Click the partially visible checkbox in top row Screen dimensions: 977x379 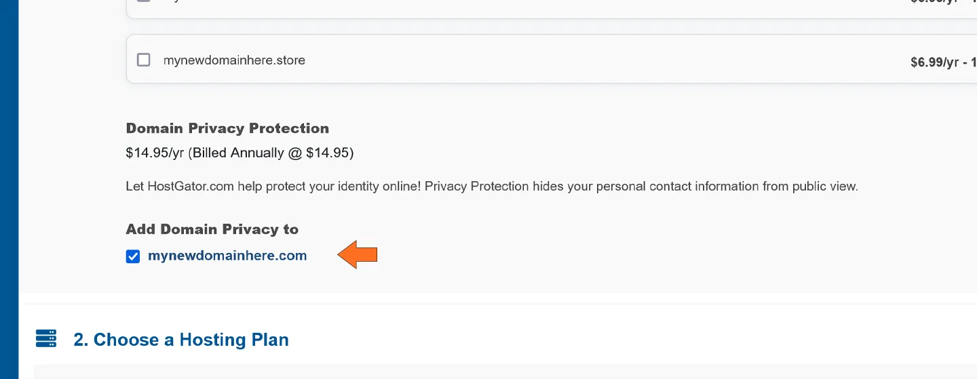coord(144,2)
